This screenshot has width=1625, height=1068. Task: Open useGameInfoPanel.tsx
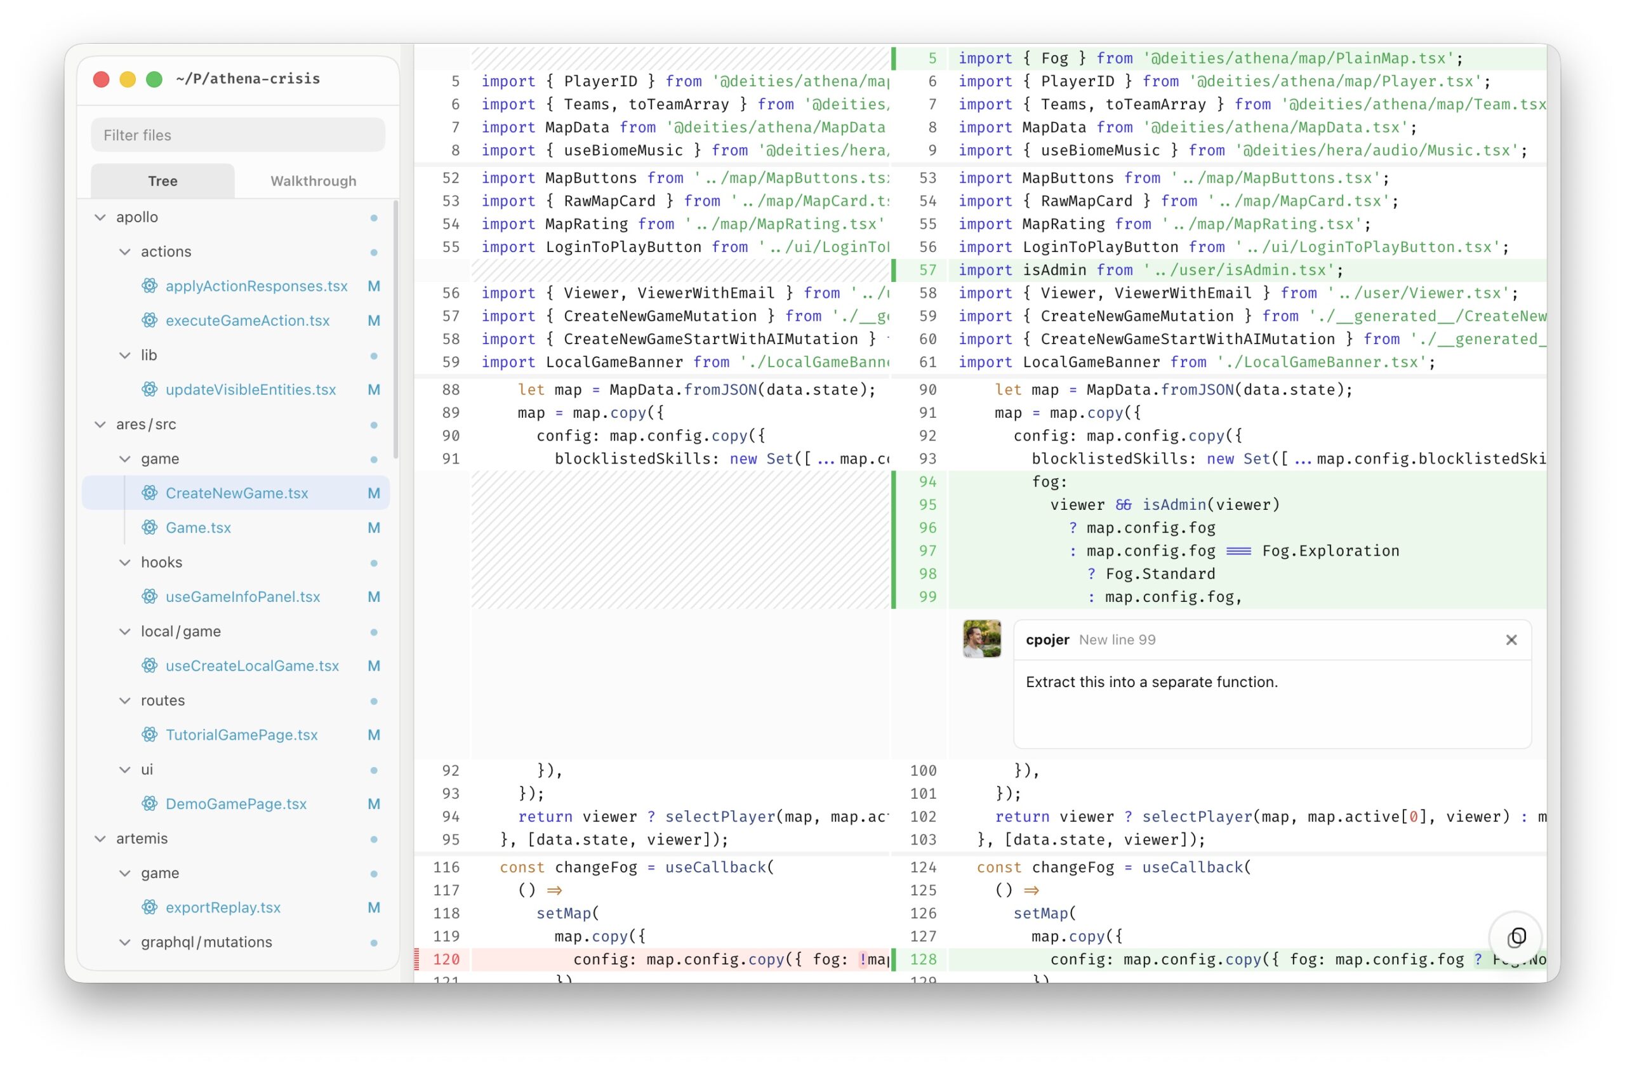[x=243, y=597]
